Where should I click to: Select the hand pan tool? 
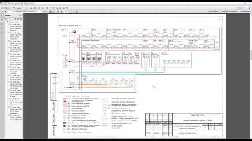54,11
